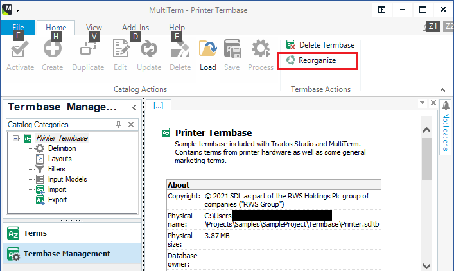Image resolution: width=454 pixels, height=271 pixels.
Task: Select the [...] document tab
Action: pyautogui.click(x=159, y=105)
